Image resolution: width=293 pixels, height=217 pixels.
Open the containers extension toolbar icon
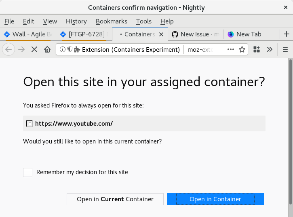[x=257, y=49]
